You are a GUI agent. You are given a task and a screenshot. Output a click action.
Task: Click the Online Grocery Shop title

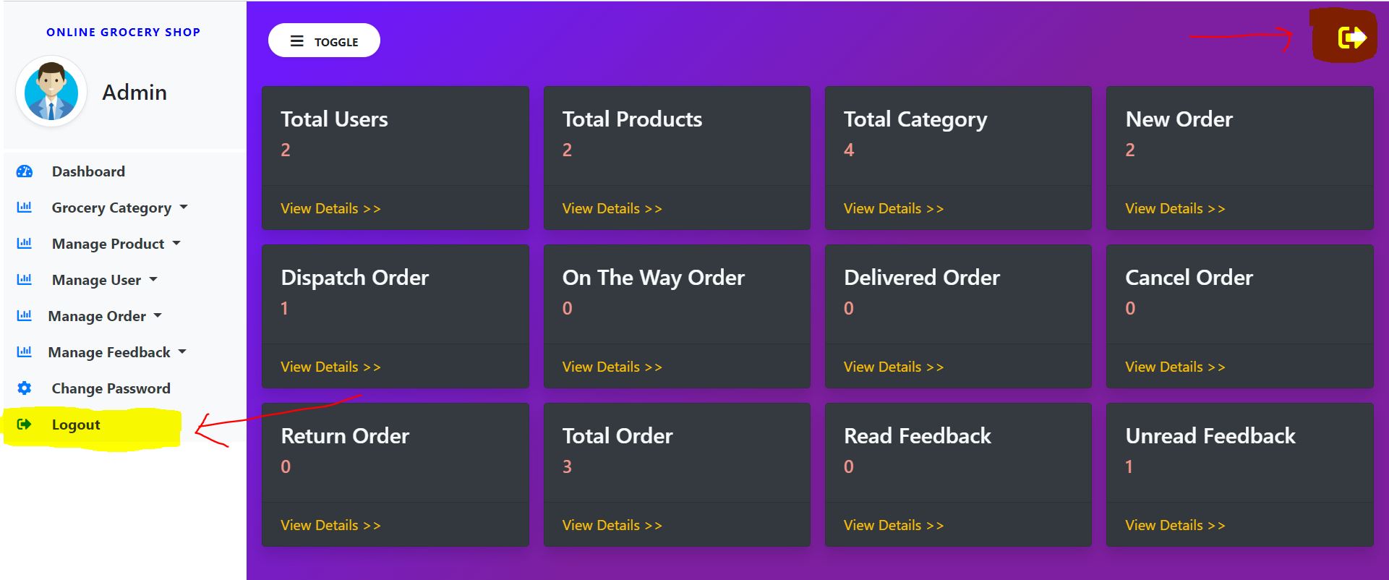coord(123,32)
